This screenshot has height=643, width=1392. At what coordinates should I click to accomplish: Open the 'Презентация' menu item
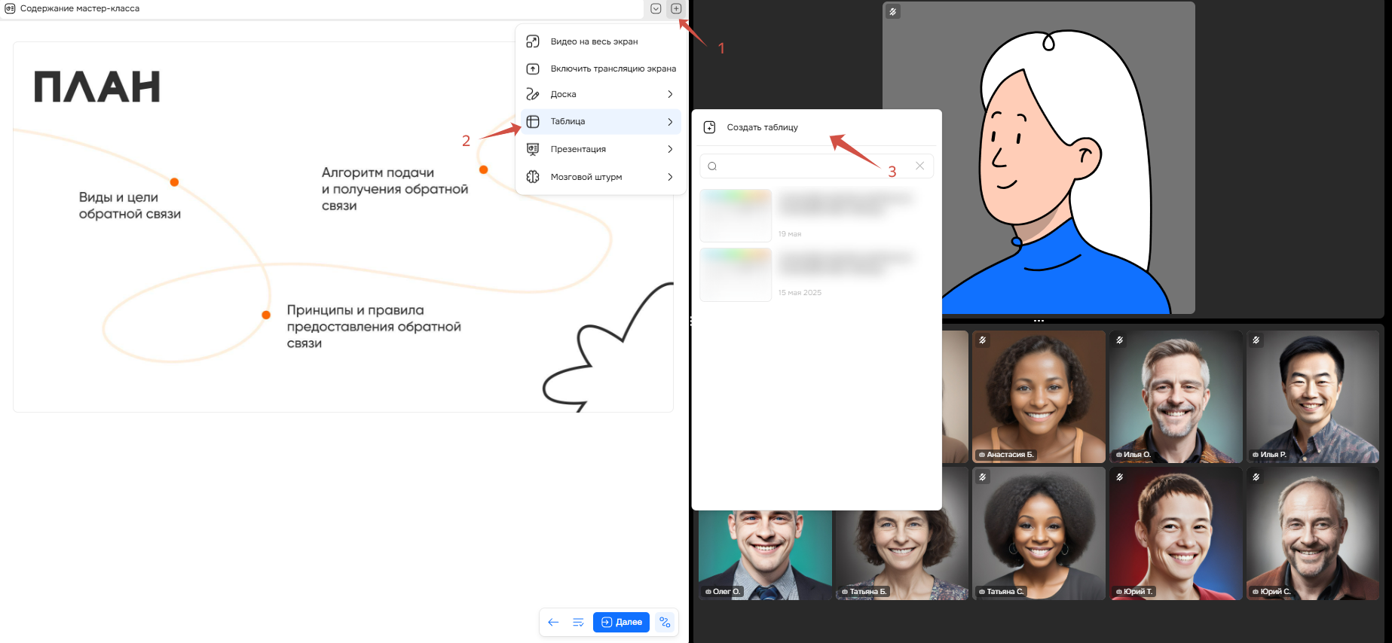(x=601, y=149)
